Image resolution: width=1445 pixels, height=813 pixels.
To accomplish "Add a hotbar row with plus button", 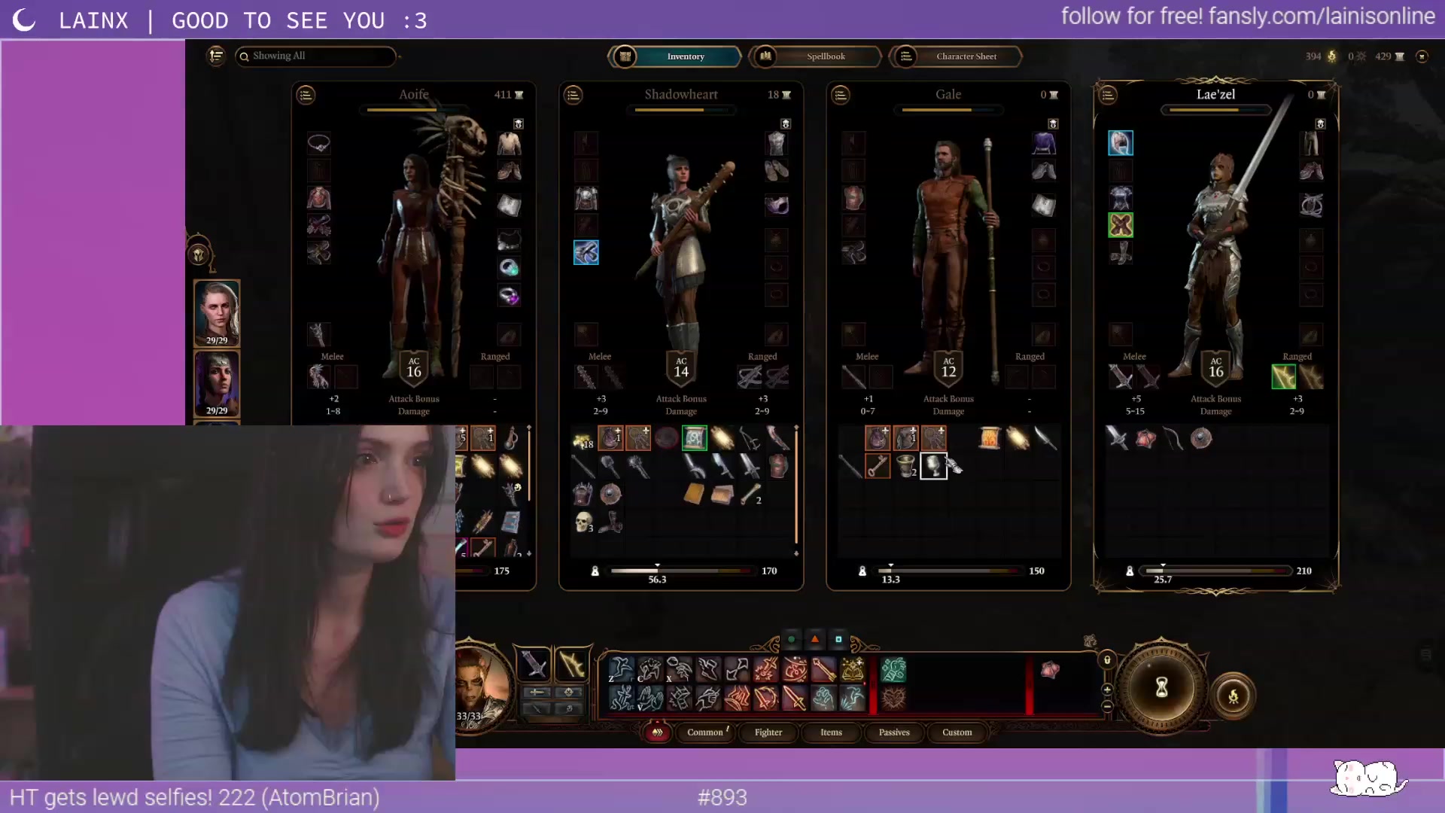I will point(1107,690).
